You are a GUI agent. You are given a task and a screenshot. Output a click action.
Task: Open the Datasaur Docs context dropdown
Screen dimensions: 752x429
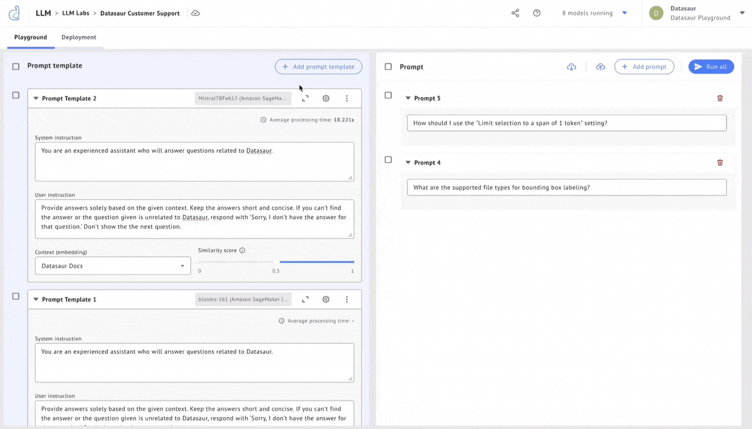(113, 266)
